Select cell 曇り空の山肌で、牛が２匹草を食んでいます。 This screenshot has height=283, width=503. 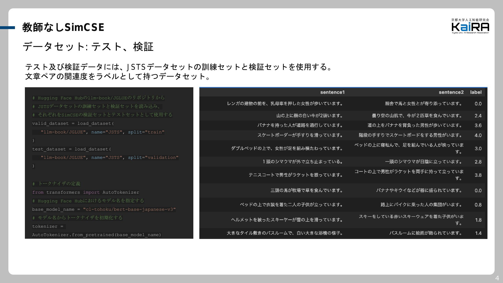pos(417,116)
